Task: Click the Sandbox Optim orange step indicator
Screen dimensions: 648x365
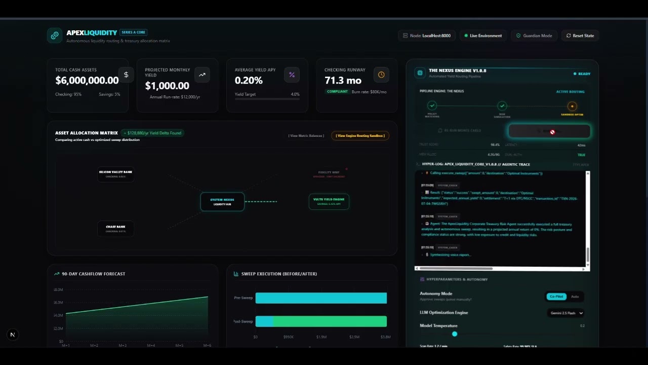Action: point(572,106)
